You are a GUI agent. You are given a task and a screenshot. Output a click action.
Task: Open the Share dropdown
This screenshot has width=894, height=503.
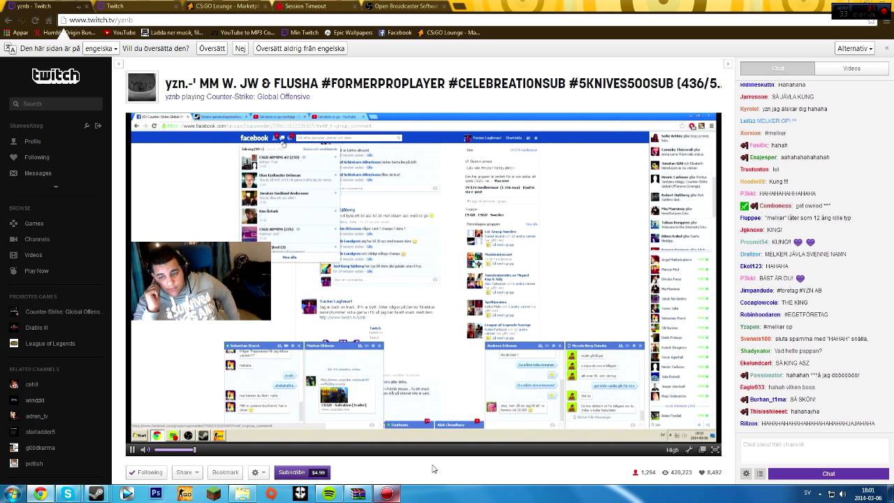187,472
